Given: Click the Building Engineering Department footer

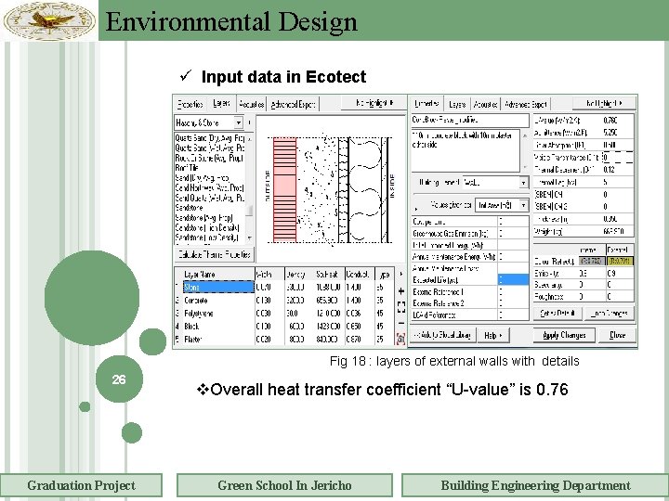Looking at the screenshot, I should (x=535, y=485).
